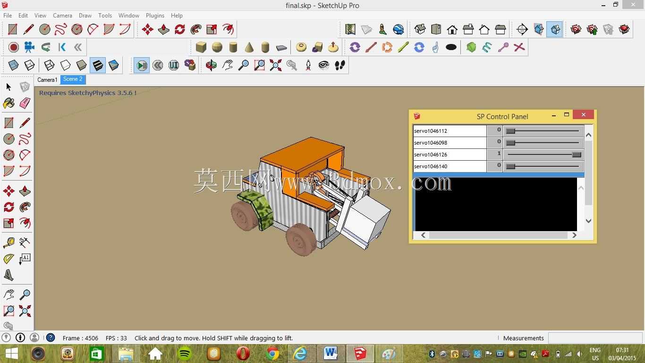Click the Add Location map icon
Image resolution: width=645 pixels, height=363 pixels.
tap(350, 29)
